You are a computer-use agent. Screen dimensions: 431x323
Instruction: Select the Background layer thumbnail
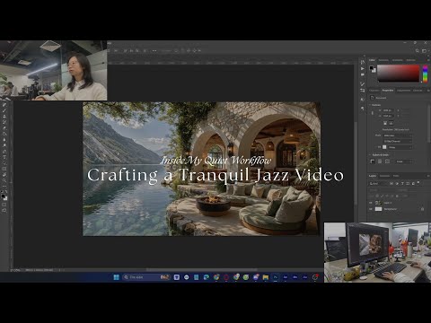click(x=378, y=209)
